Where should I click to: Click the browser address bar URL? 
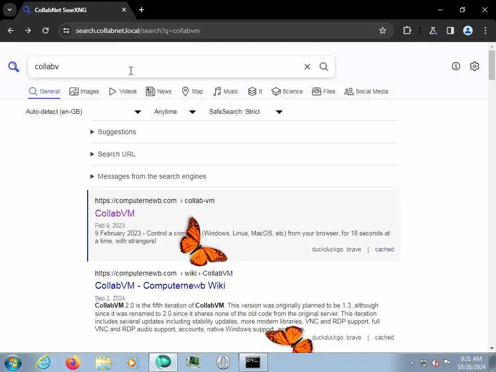(x=138, y=31)
